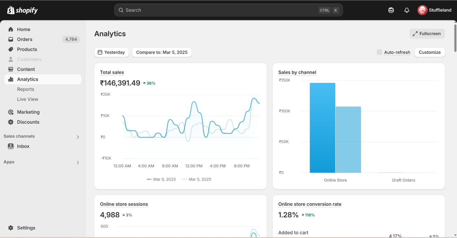Viewport: 457px width, 238px height.
Task: Click the Sidekick assistant icon in top bar
Action: pyautogui.click(x=391, y=10)
